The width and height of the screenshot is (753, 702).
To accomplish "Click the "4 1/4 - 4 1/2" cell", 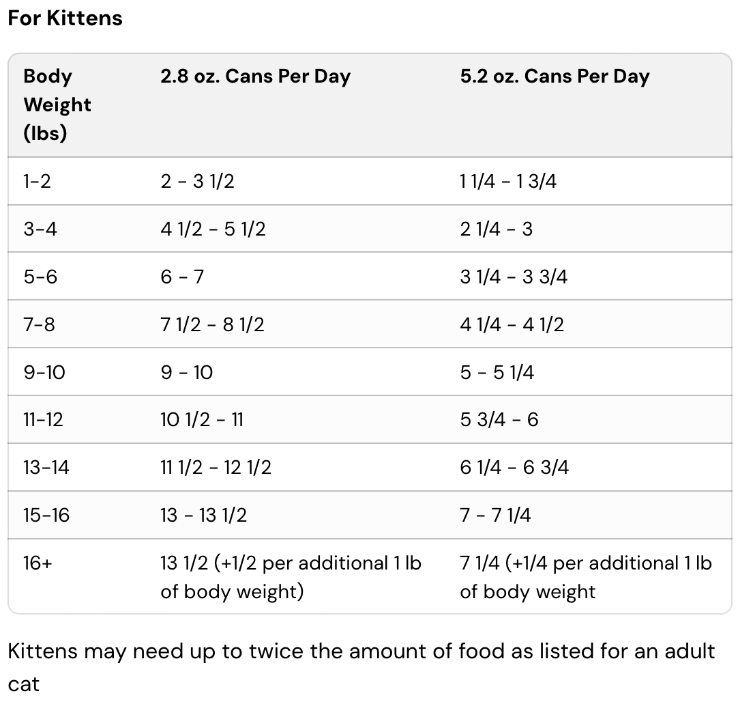I will coord(512,324).
